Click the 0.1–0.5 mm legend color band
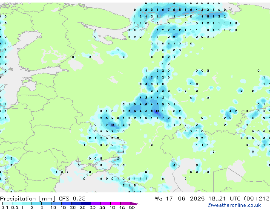The image size is (270, 209). tap(7, 203)
